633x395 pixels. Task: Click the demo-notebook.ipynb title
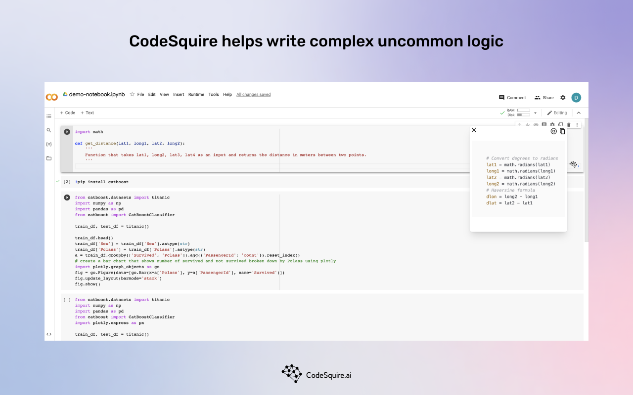click(x=97, y=94)
